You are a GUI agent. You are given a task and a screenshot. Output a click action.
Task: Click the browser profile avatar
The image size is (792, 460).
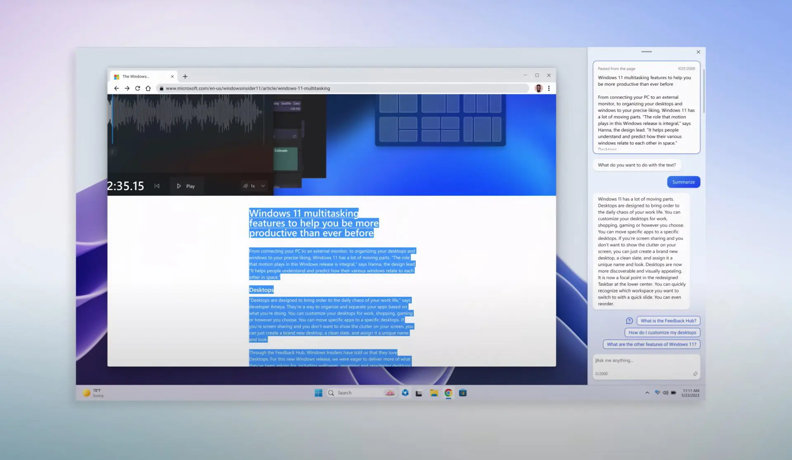pos(538,88)
